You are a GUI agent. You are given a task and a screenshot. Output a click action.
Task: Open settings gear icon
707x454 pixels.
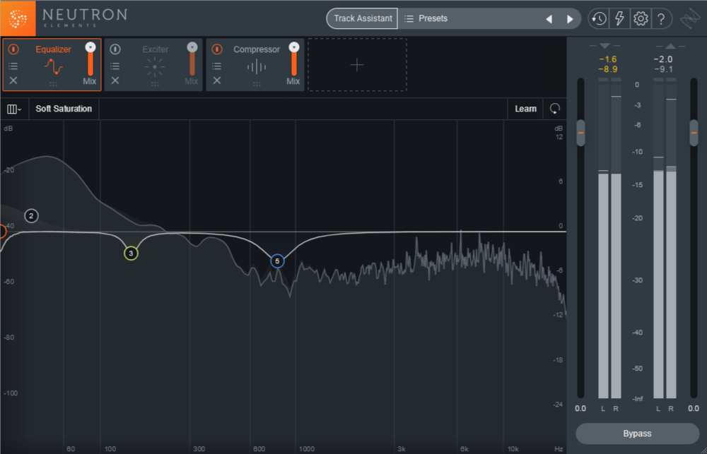pos(641,18)
